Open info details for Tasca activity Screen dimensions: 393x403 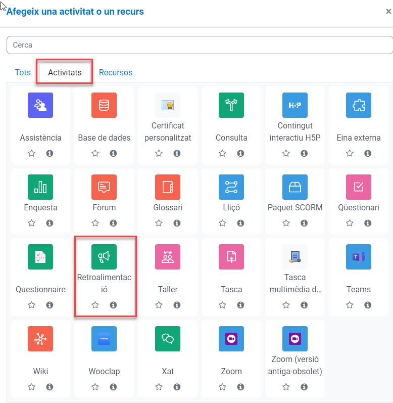pyautogui.click(x=240, y=305)
